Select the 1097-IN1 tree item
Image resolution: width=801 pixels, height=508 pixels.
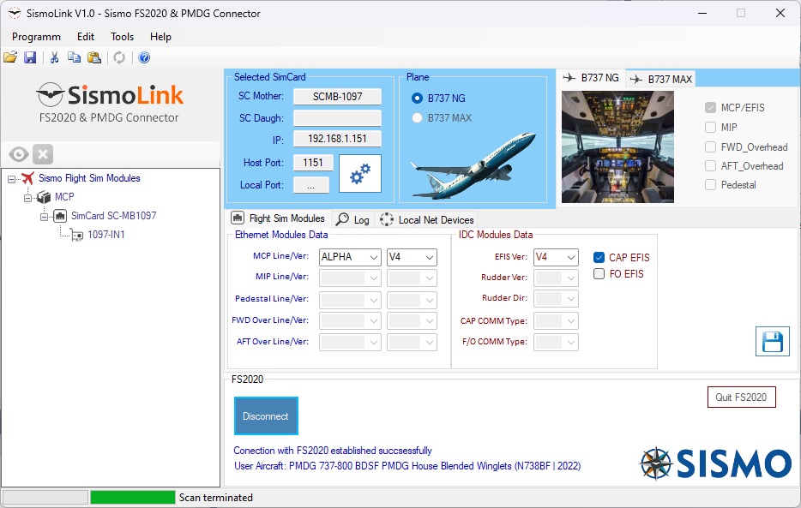[105, 235]
